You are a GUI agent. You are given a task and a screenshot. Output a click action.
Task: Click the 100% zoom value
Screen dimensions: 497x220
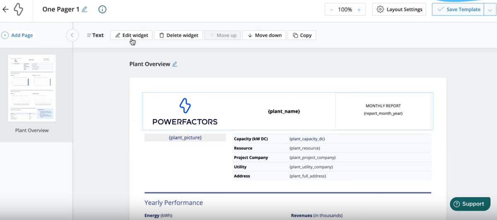pos(345,10)
